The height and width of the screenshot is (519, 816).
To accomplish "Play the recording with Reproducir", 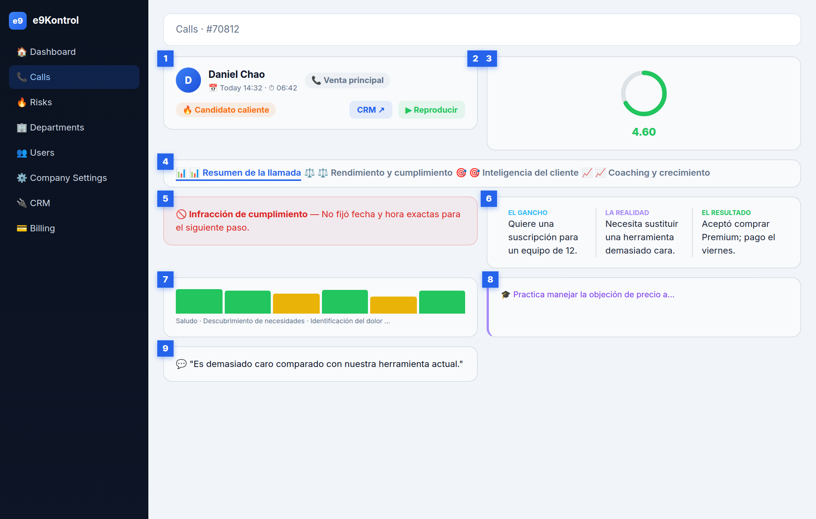I will coord(432,110).
